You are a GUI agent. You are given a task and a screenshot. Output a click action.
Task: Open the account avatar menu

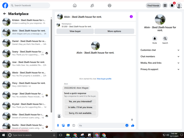(x=179, y=6)
